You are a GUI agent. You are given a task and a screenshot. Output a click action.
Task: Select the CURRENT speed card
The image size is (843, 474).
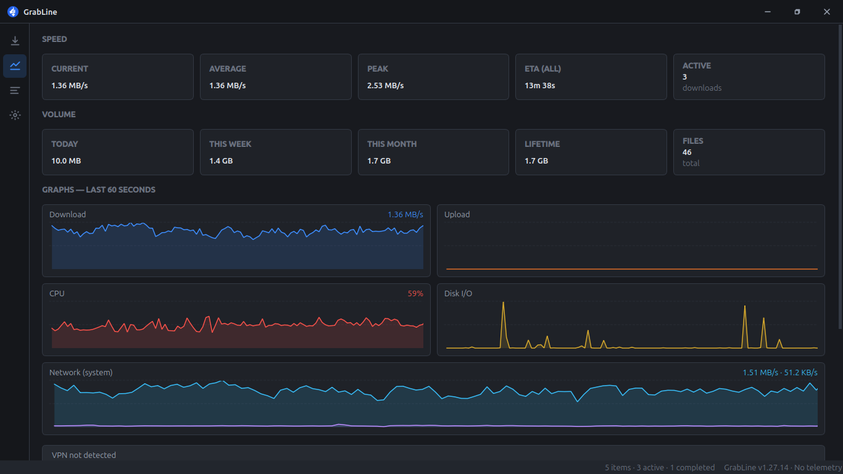coord(118,77)
